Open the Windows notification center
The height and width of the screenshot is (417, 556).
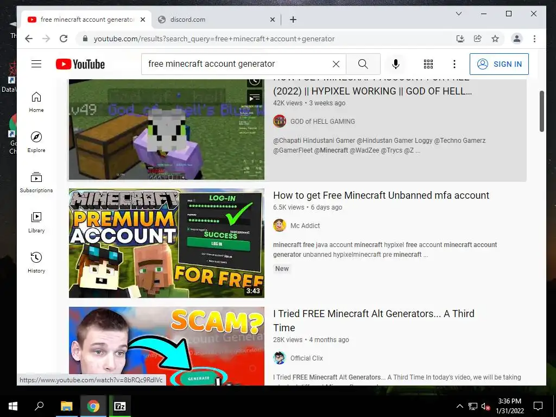point(538,406)
